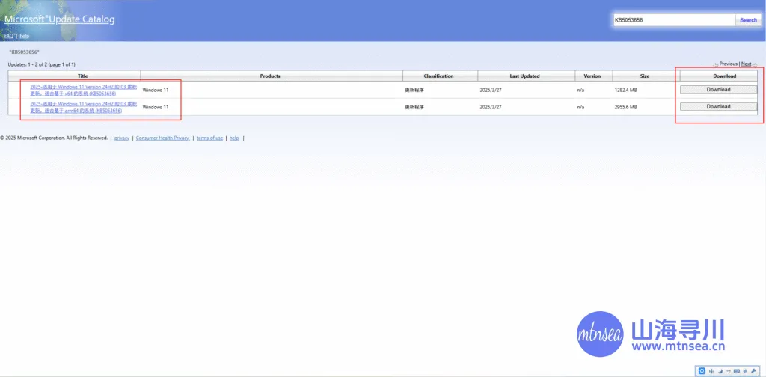This screenshot has width=766, height=377.
Task: Open the FAQ link in the header
Action: (x=9, y=36)
